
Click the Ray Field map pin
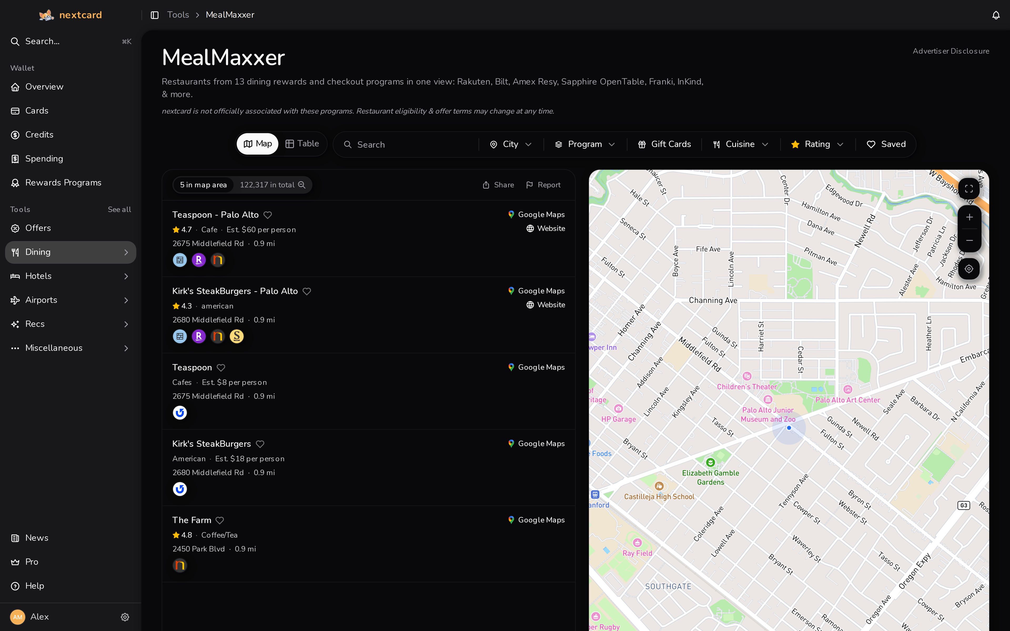coord(637,543)
